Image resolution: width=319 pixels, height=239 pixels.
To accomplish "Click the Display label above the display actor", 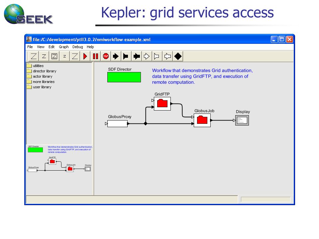I will [x=243, y=112].
